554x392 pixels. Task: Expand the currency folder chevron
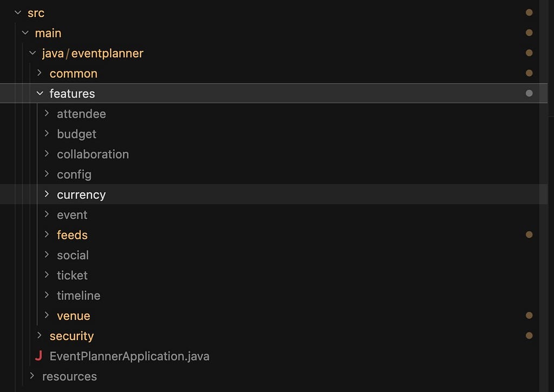[x=47, y=194]
